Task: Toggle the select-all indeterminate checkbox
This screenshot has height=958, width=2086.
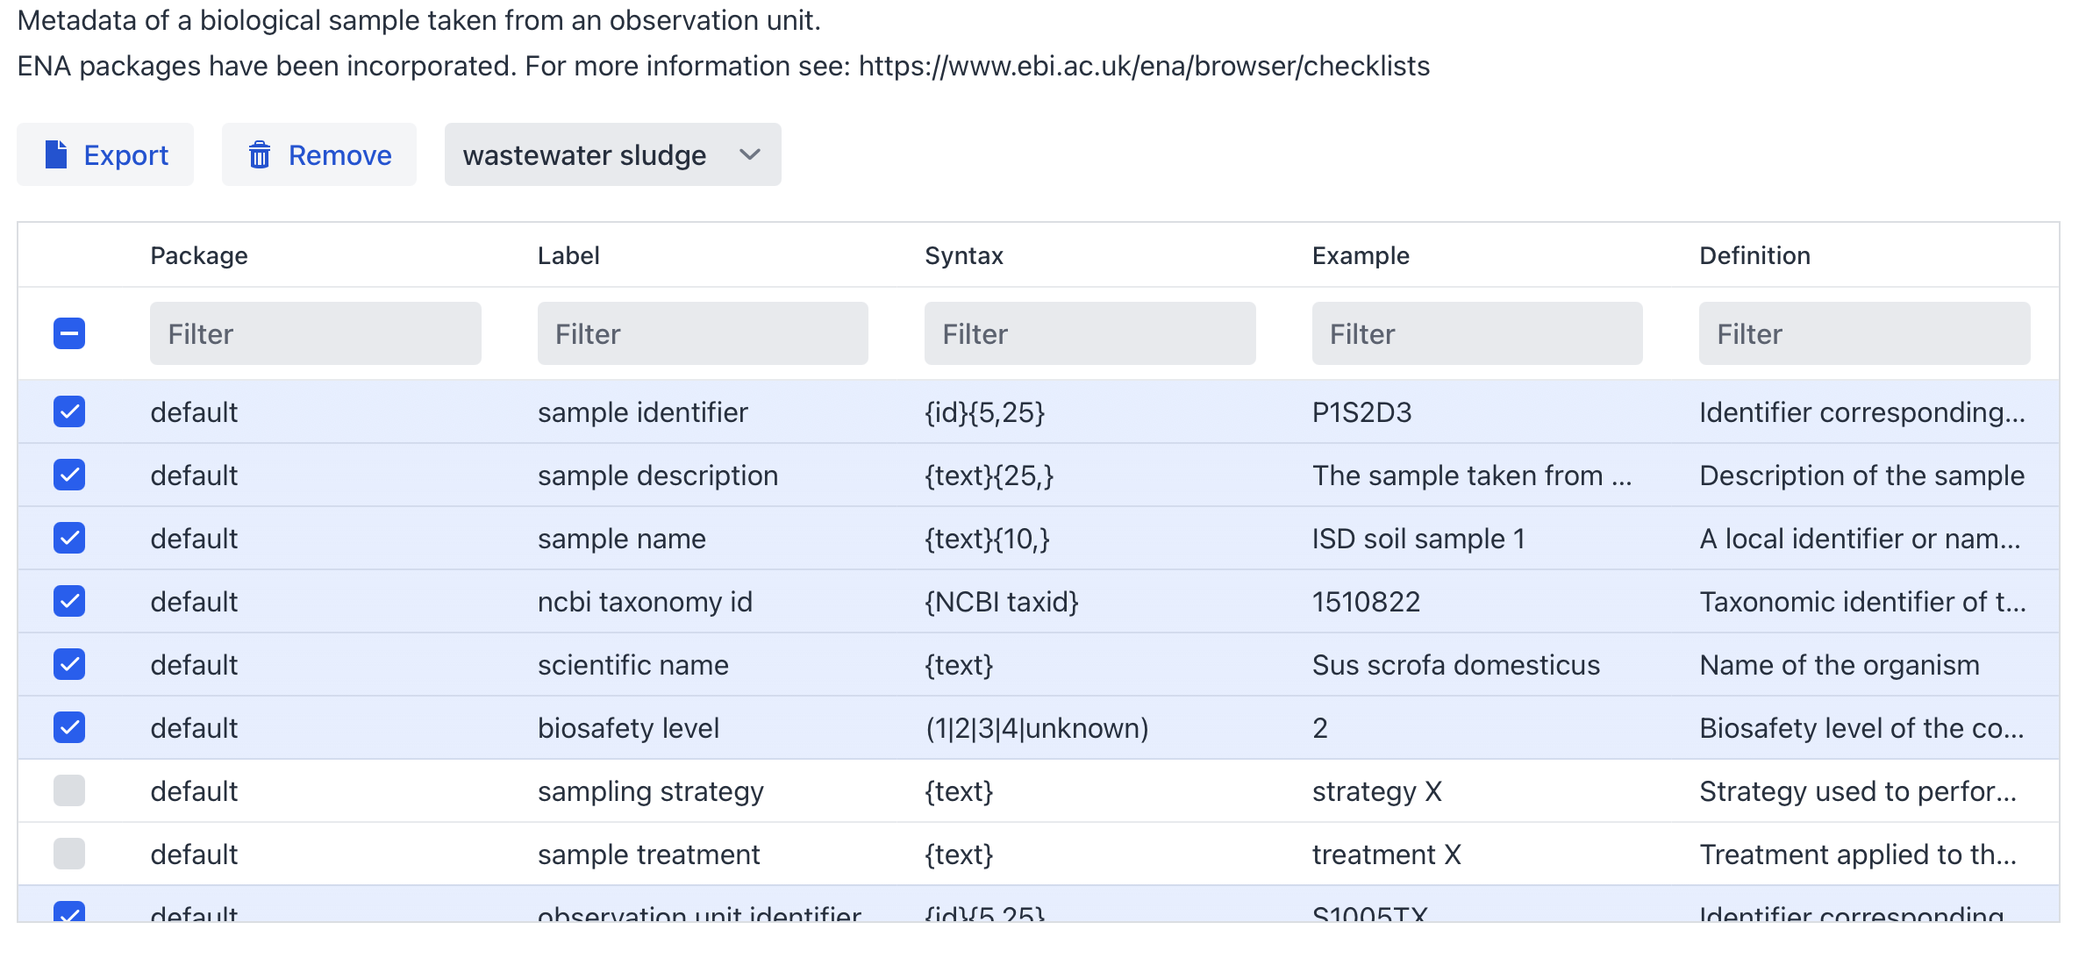Action: 69,333
